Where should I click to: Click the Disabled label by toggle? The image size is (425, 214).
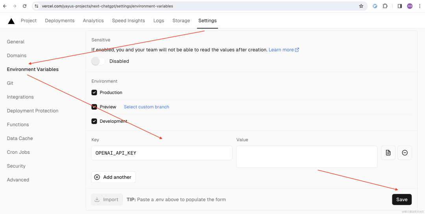point(119,61)
